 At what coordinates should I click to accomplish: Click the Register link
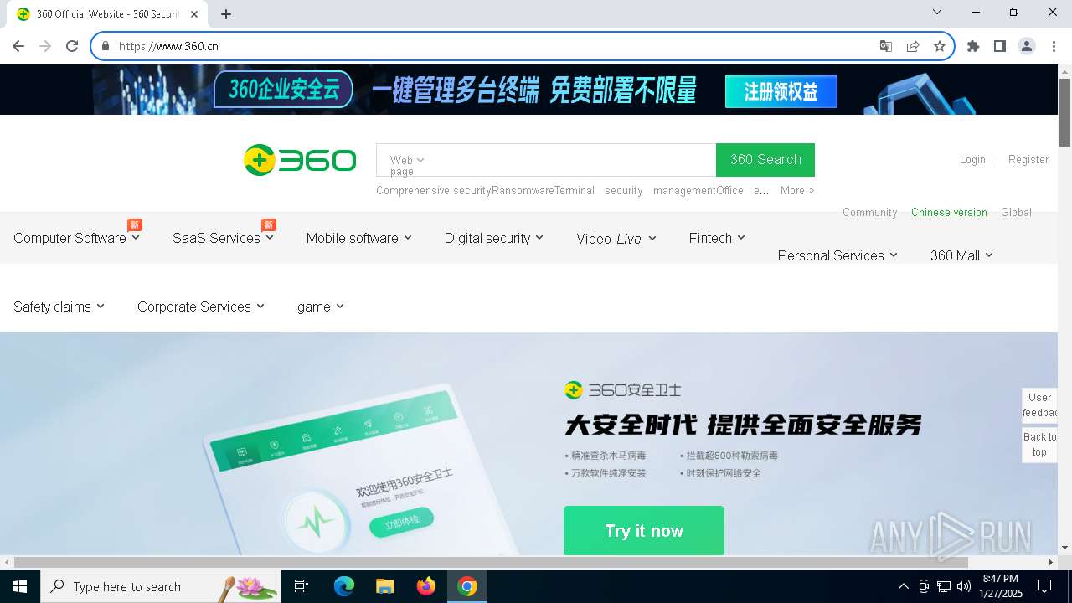(1028, 159)
